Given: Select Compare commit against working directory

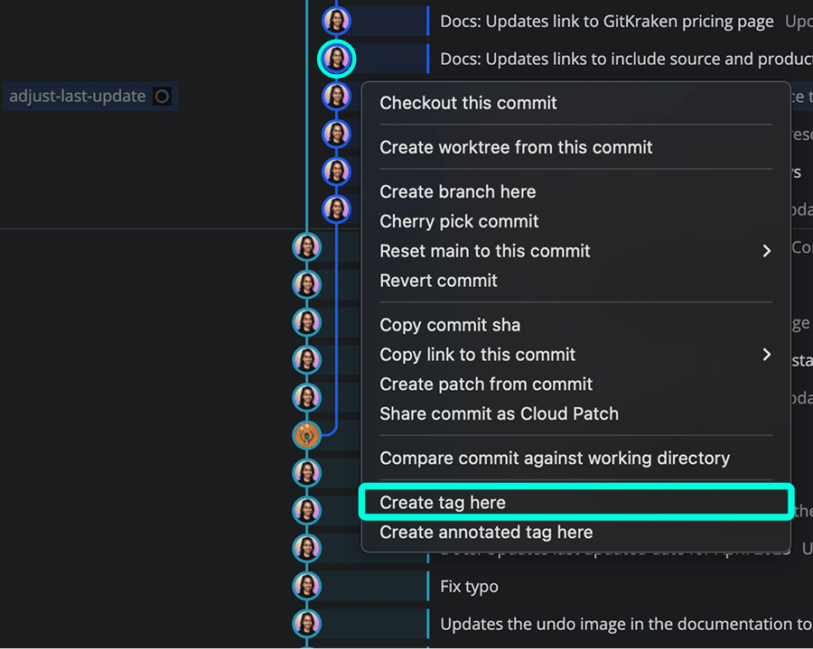Looking at the screenshot, I should [x=554, y=458].
